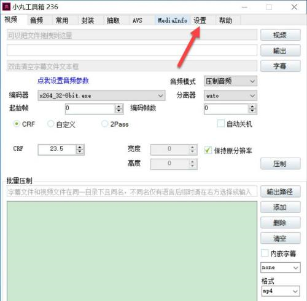Image resolution: width=307 pixels, height=301 pixels.
Task: Increase the 编码帧数 frame count value
Action: point(252,106)
